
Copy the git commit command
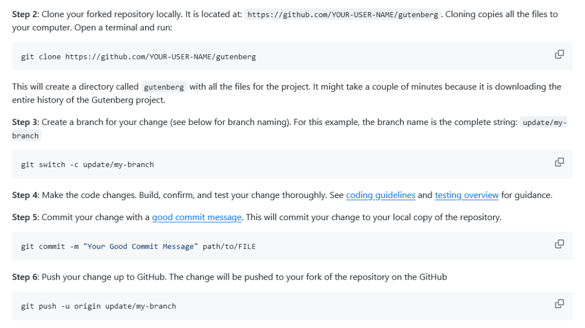(559, 244)
